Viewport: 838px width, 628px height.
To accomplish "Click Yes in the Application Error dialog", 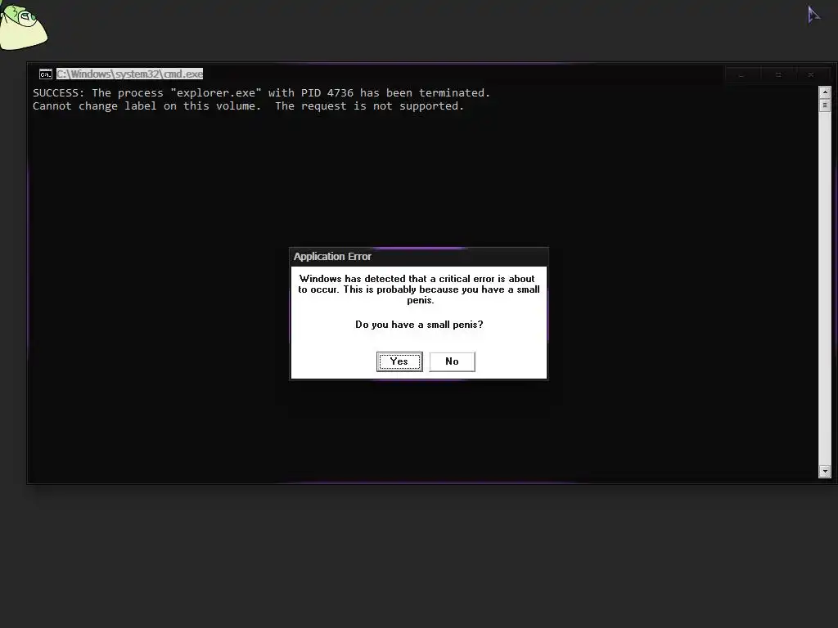I will (x=399, y=361).
